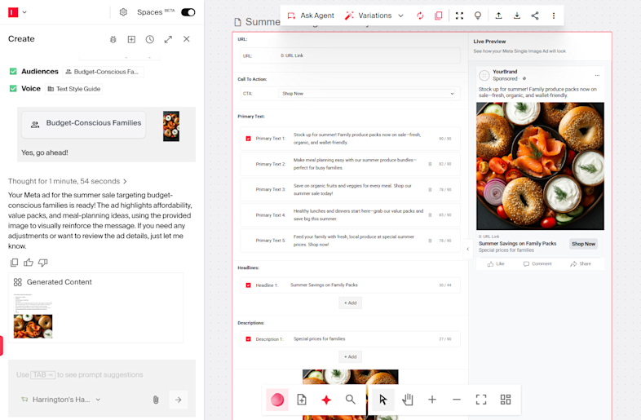Viewport: 641px width, 420px height.
Task: Click the red duplicate pages icon
Action: click(438, 15)
